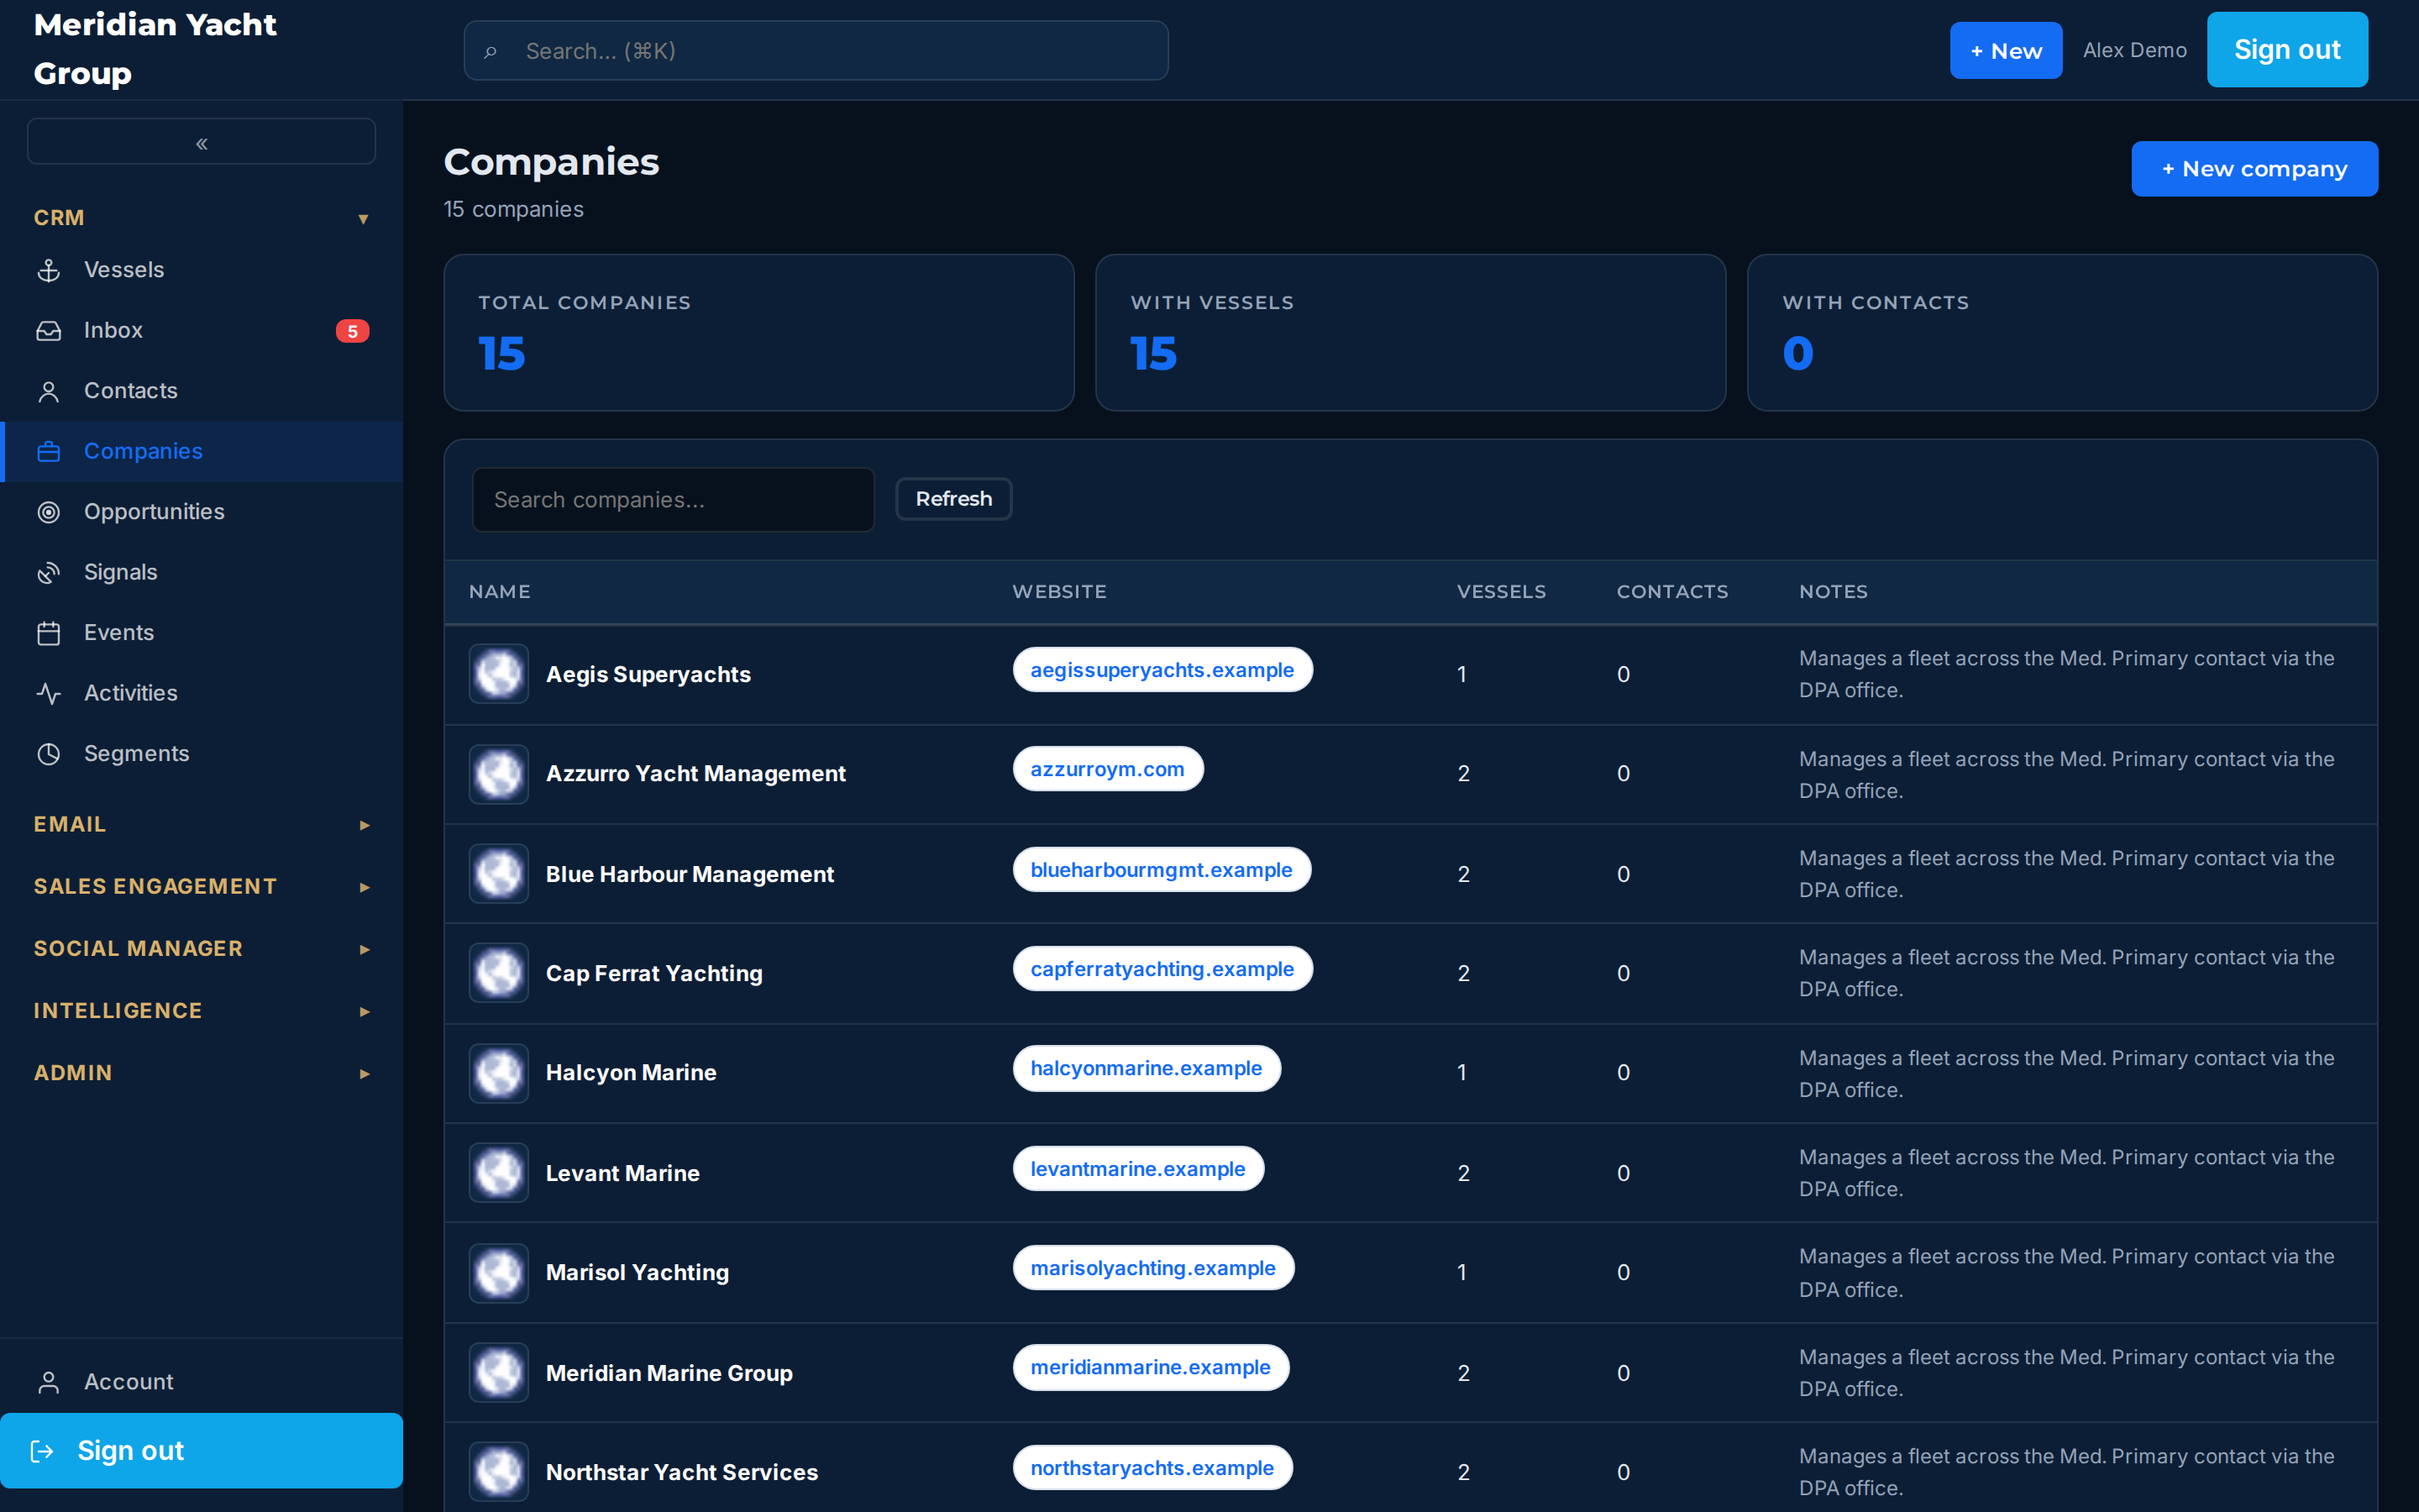Open halcyonmarine.example website link
Image resolution: width=2419 pixels, height=1512 pixels.
[1147, 1068]
